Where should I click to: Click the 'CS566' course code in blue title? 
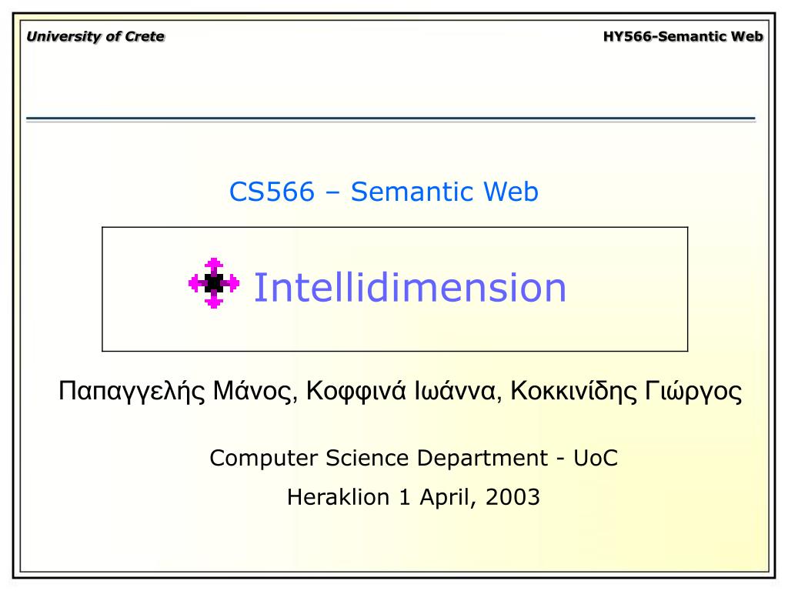[272, 192]
